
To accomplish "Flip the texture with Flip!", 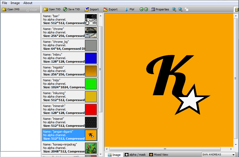I will 130,9.
